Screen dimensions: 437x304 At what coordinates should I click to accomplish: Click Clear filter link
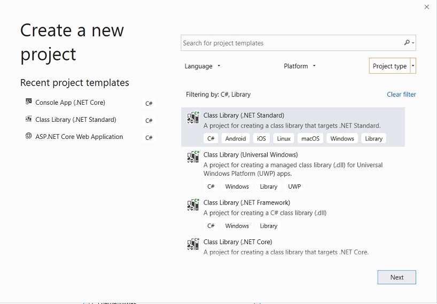(x=401, y=95)
